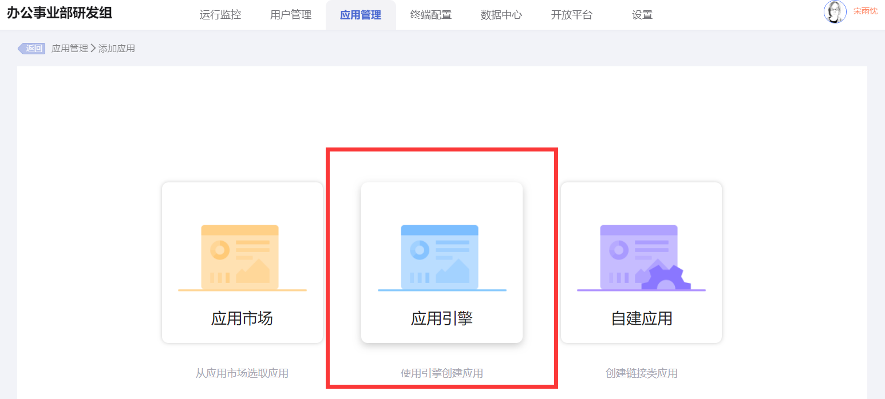This screenshot has height=399, width=885.
Task: Click 创建链接类应用 description
Action: [642, 373]
